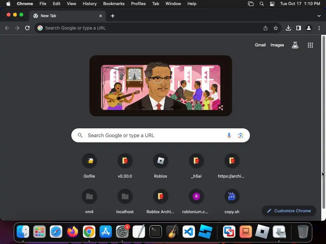Click the back navigation arrow
This screenshot has width=326, height=244.
coord(7,28)
